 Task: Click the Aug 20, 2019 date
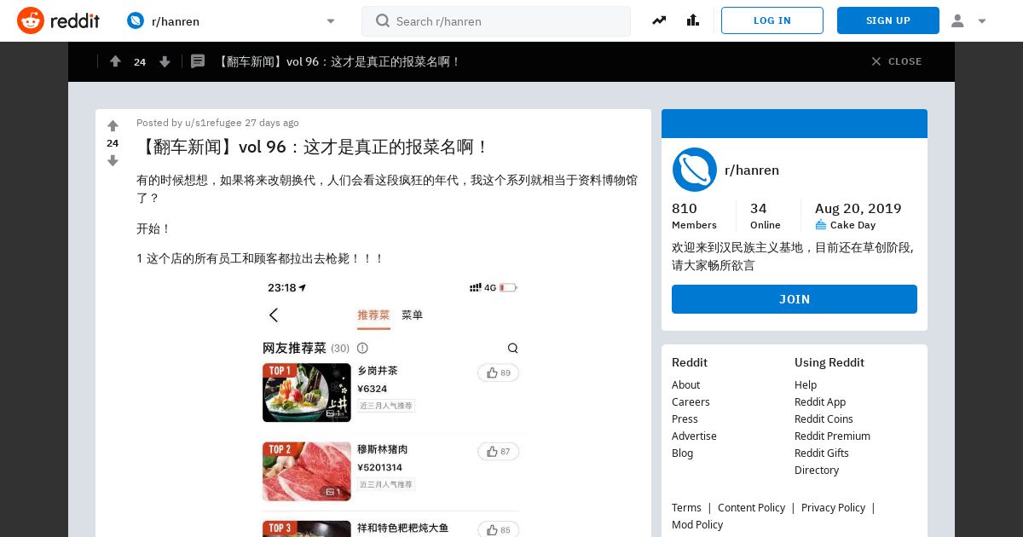858,208
